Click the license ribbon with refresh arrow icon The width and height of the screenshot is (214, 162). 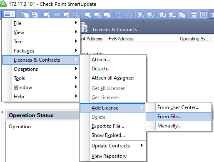163,14
